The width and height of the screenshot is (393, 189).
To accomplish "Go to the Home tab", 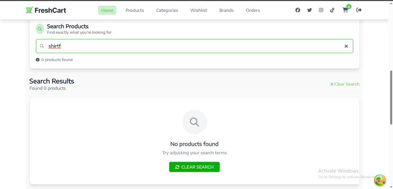I will 107,10.
